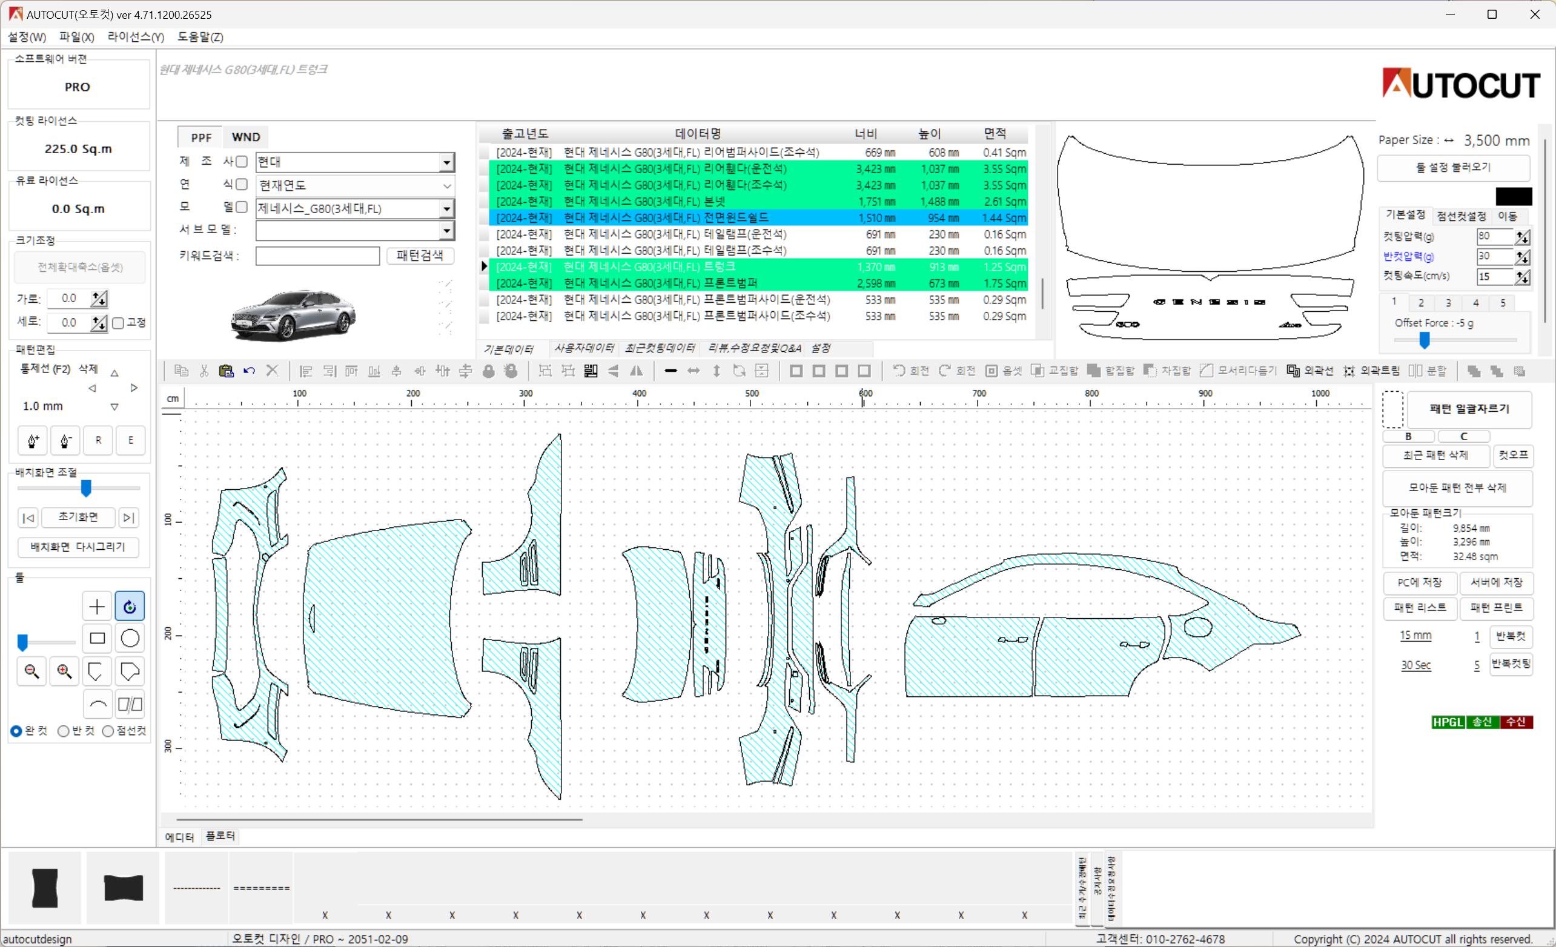The width and height of the screenshot is (1556, 947).
Task: Click the zoom out magnifier
Action: (x=31, y=670)
